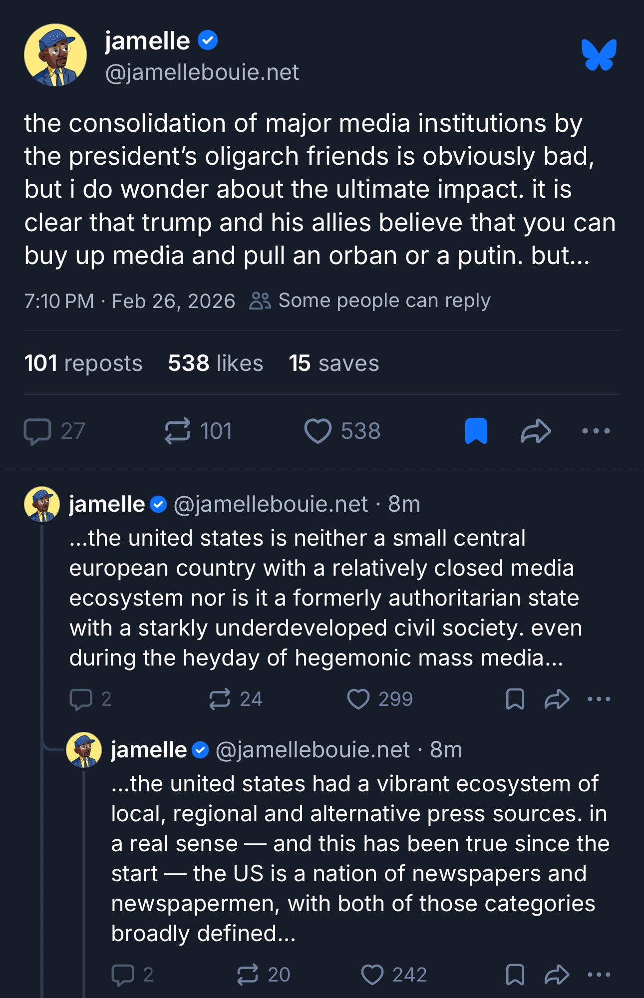The image size is (644, 998).
Task: Repost the reply showing 24 reposts
Action: (x=220, y=699)
